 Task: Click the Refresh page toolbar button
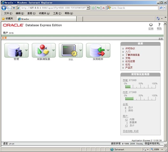pyautogui.click(x=98, y=8)
